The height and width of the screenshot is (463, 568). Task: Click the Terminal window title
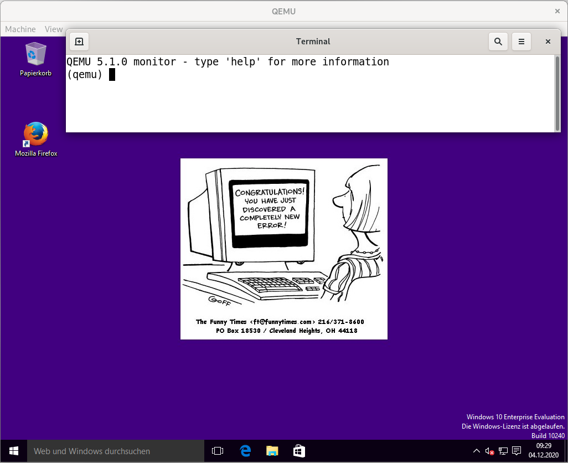pos(313,42)
